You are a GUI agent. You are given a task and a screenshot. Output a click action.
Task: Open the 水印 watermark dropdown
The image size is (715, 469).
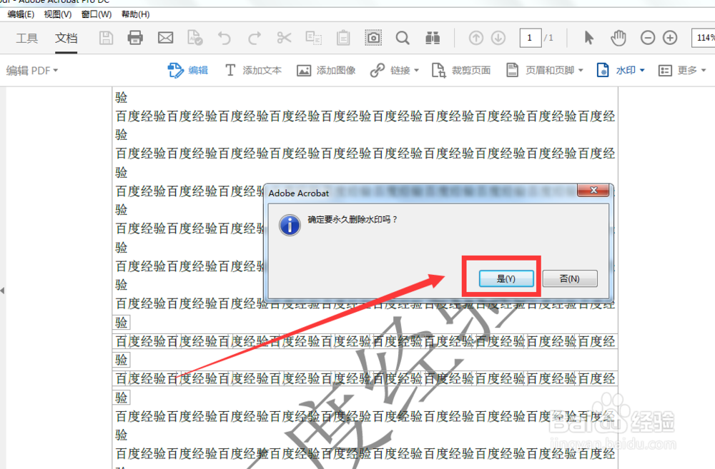tap(621, 70)
